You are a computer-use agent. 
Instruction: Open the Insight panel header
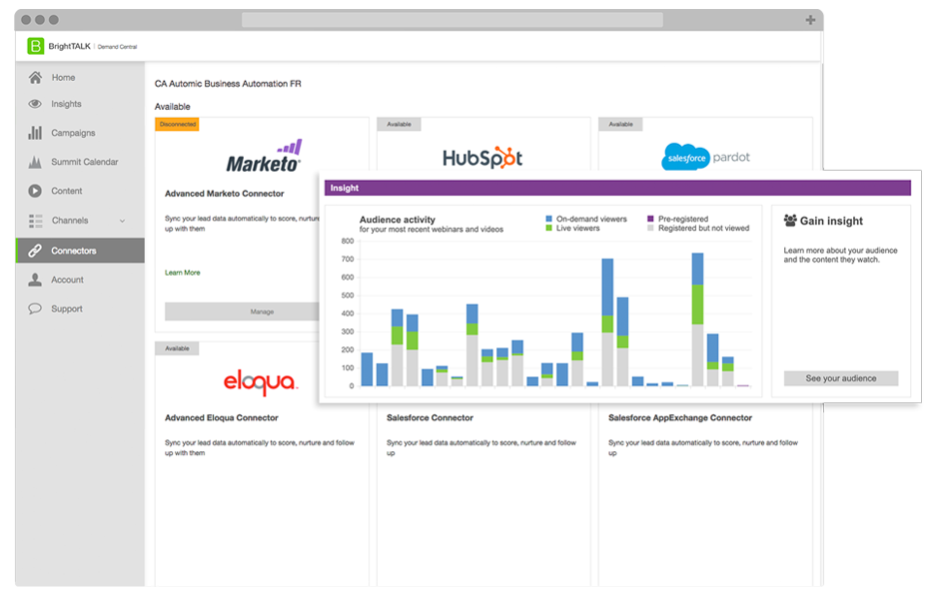click(x=346, y=187)
